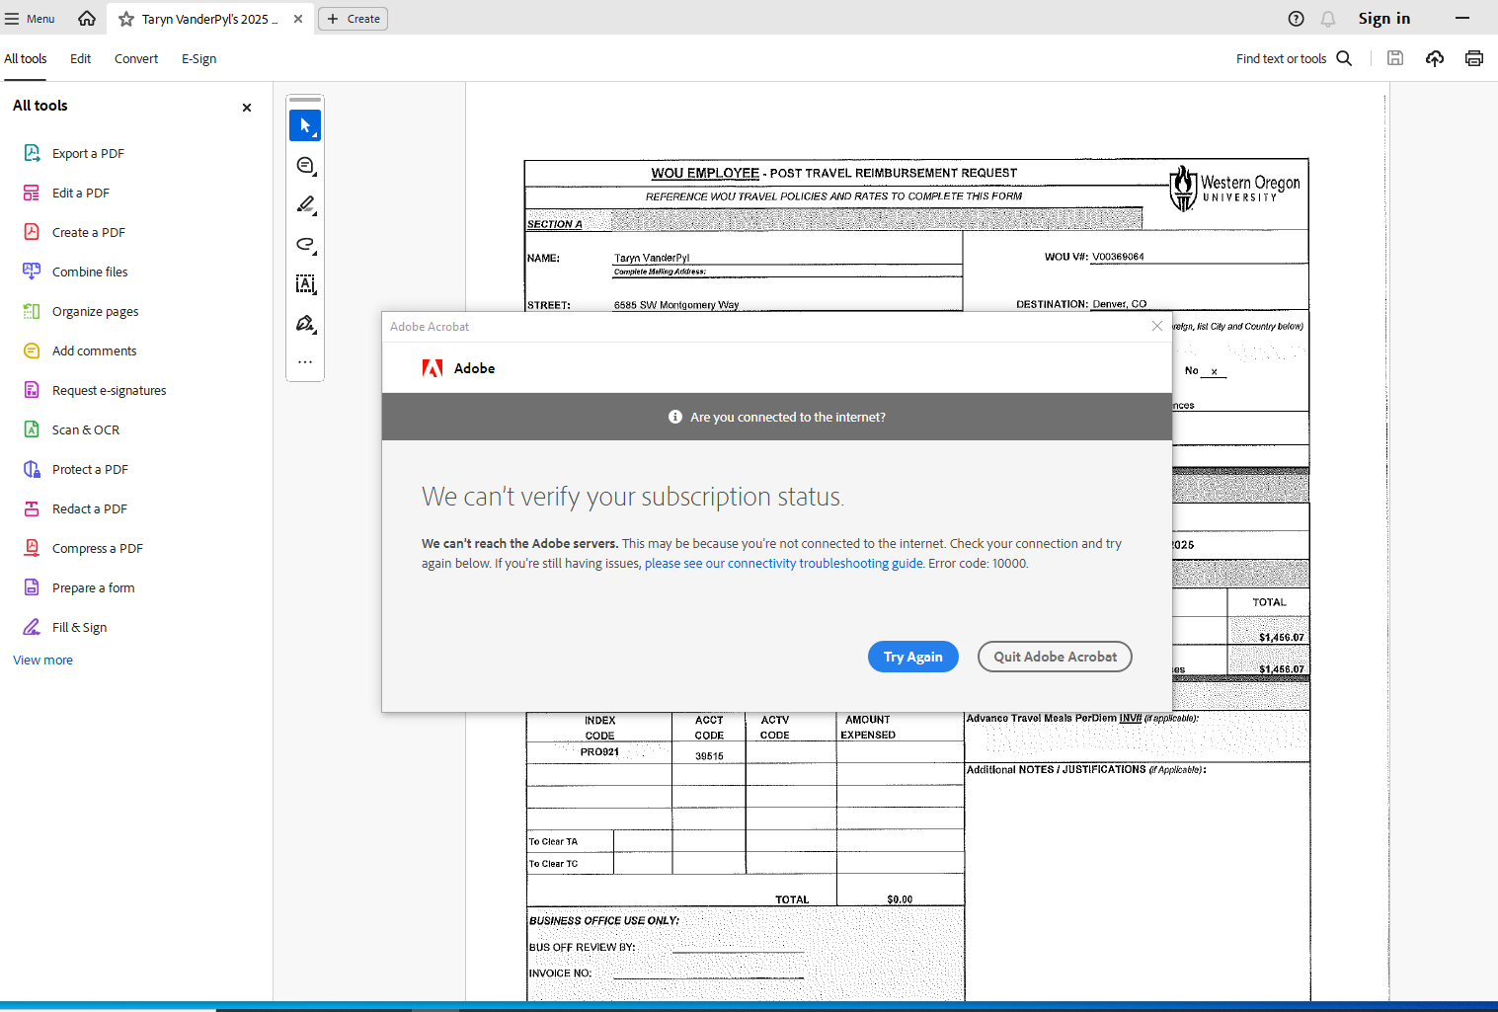Click Find text or tools search
1498x1012 pixels.
click(1281, 59)
